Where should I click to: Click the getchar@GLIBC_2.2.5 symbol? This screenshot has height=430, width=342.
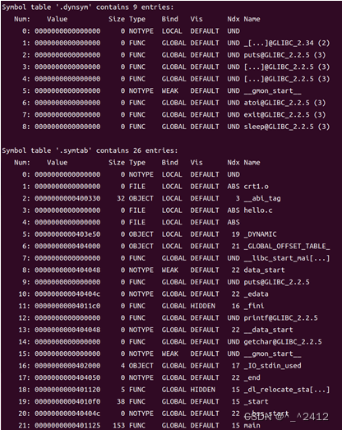[283, 342]
